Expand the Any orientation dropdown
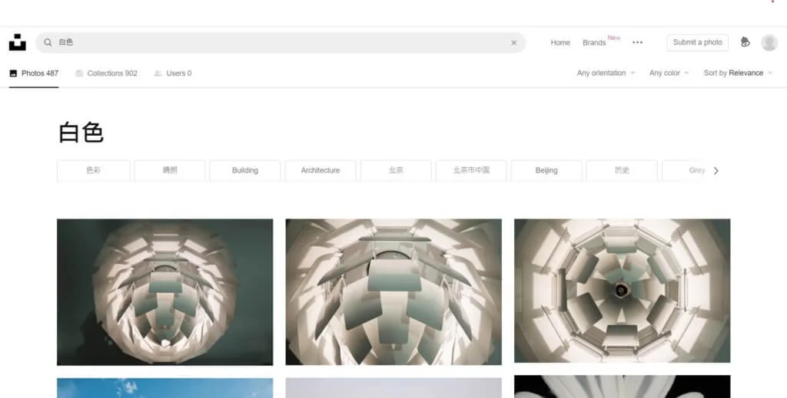787x398 pixels. [x=606, y=73]
